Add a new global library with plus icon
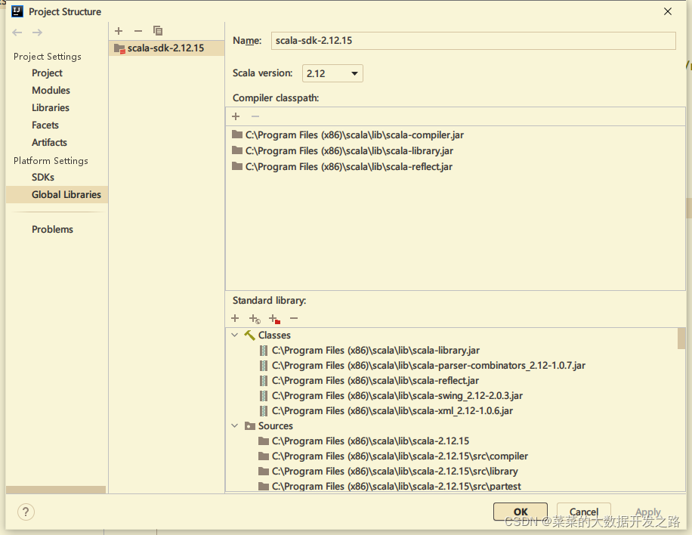 click(x=119, y=31)
